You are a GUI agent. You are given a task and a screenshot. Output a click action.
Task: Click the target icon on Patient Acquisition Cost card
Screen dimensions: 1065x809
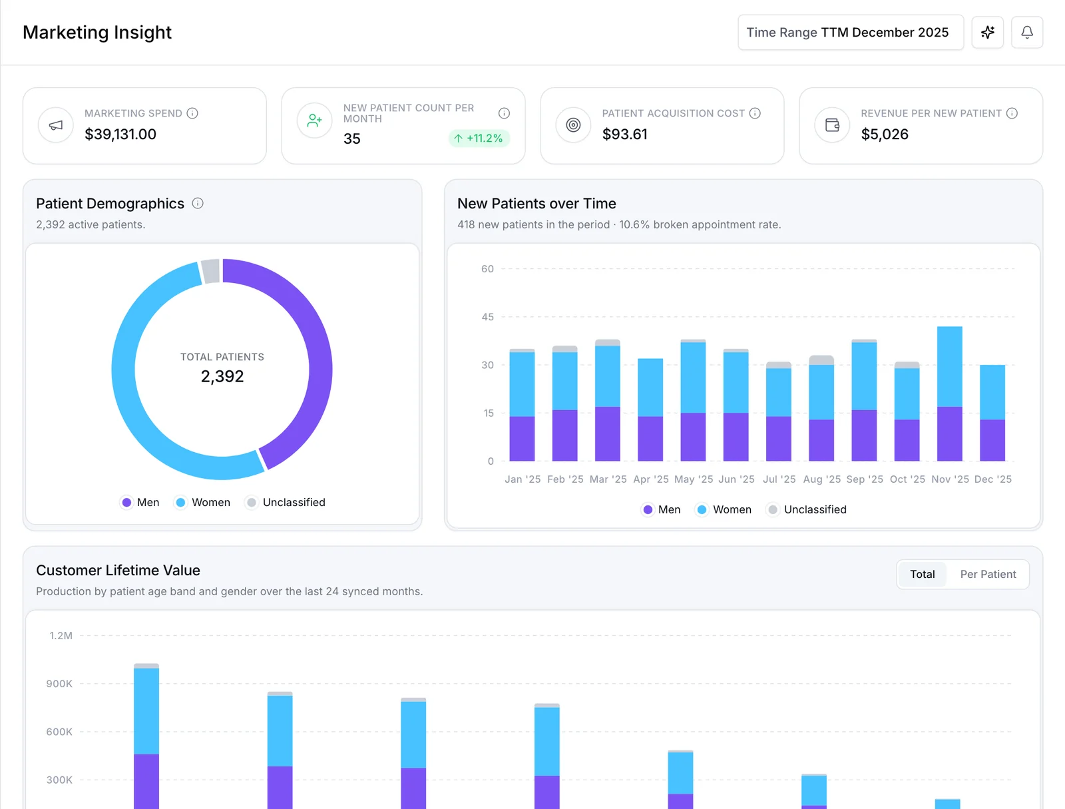(x=573, y=125)
